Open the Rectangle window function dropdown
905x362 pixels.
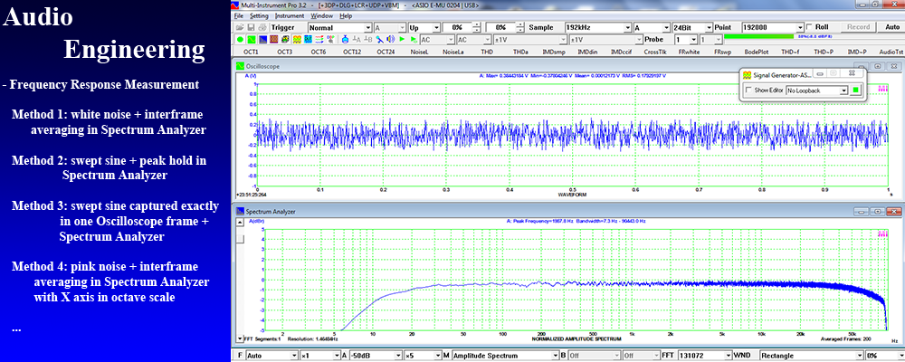point(810,356)
